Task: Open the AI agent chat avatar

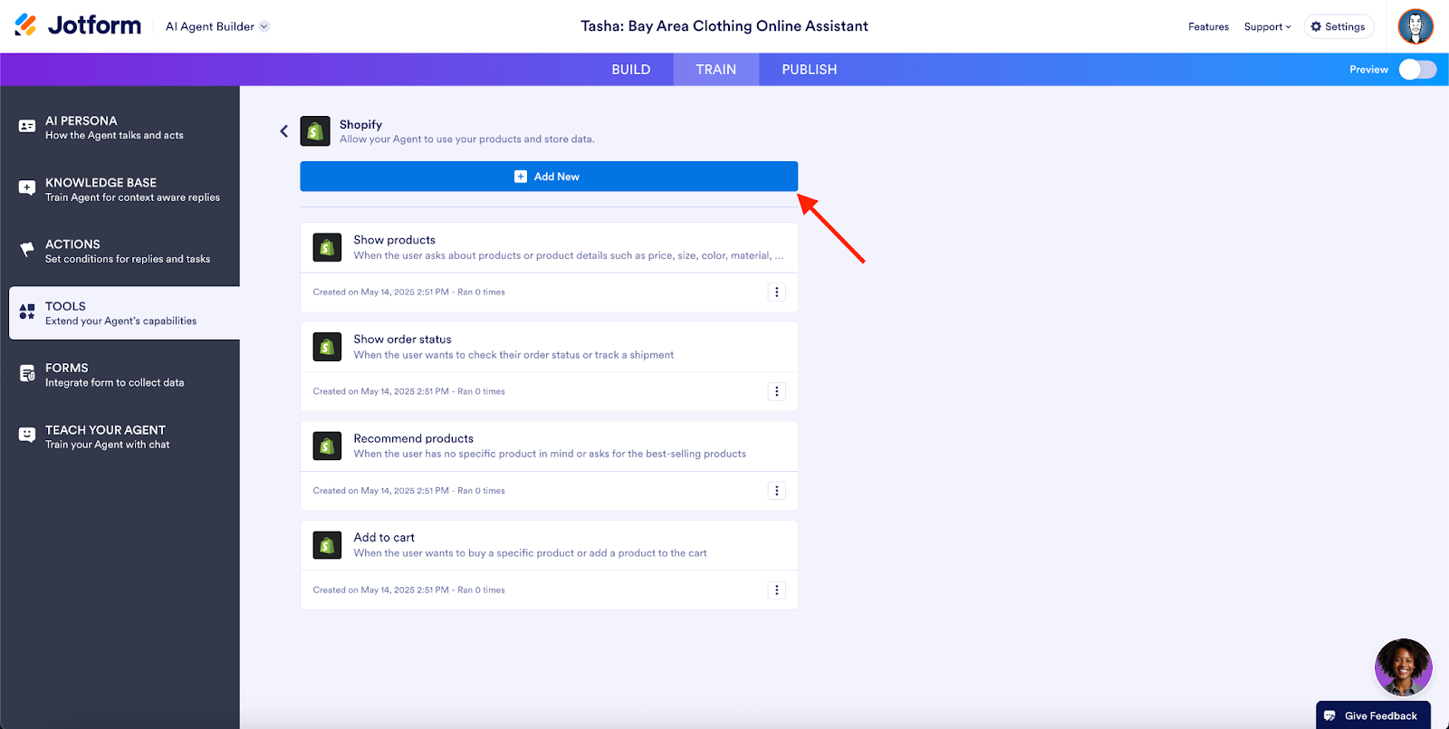Action: point(1403,667)
